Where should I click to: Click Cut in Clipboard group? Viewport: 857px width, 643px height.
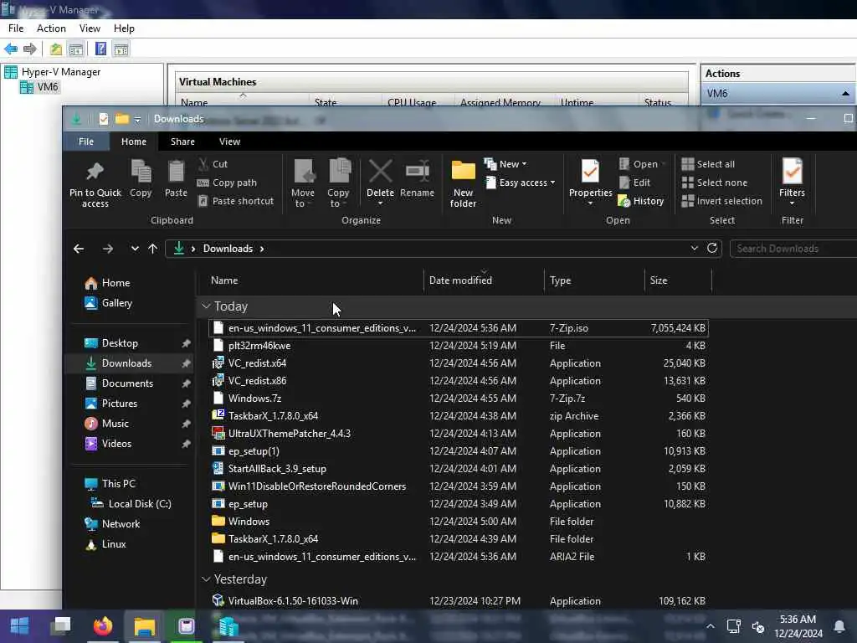213,164
